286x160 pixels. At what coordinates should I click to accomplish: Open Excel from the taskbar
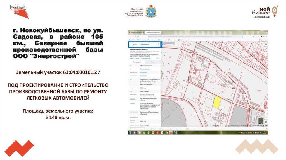tap(175, 132)
